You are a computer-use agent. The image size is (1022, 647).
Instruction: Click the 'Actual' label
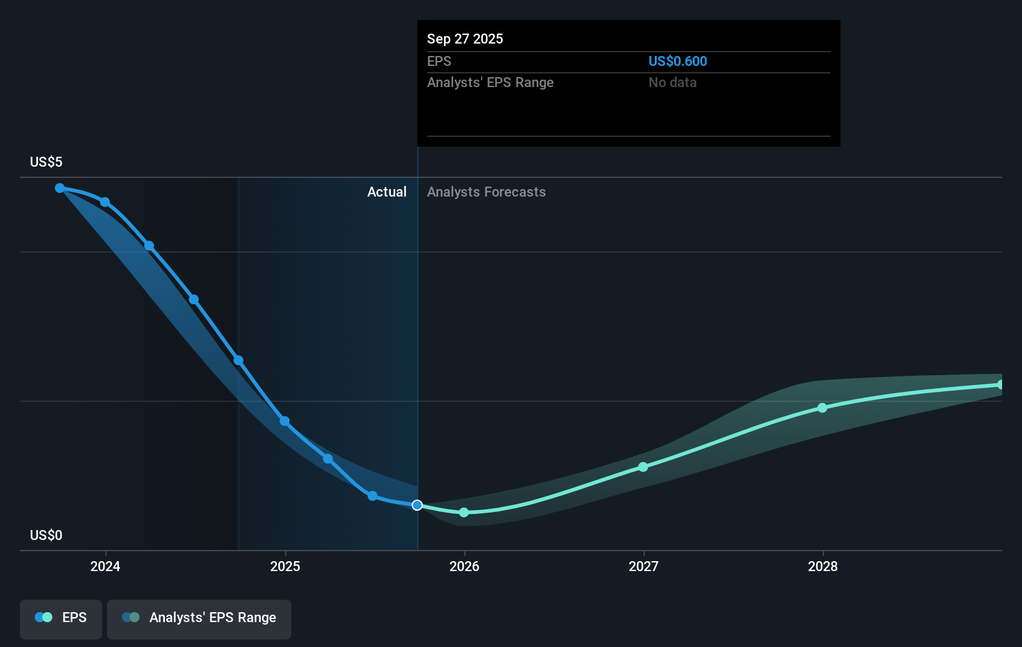(387, 192)
